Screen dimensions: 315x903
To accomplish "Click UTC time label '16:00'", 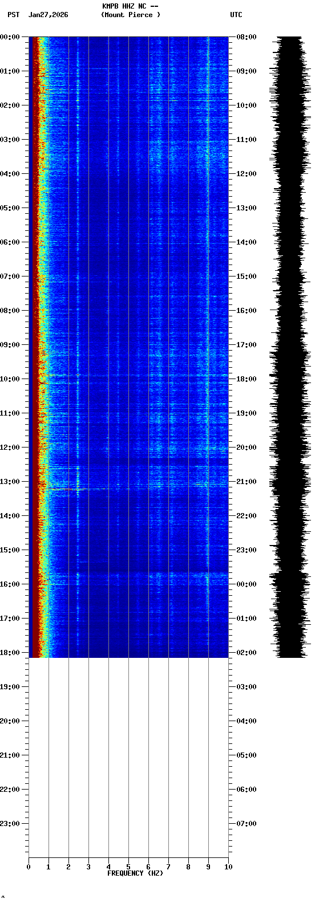I will [x=247, y=311].
